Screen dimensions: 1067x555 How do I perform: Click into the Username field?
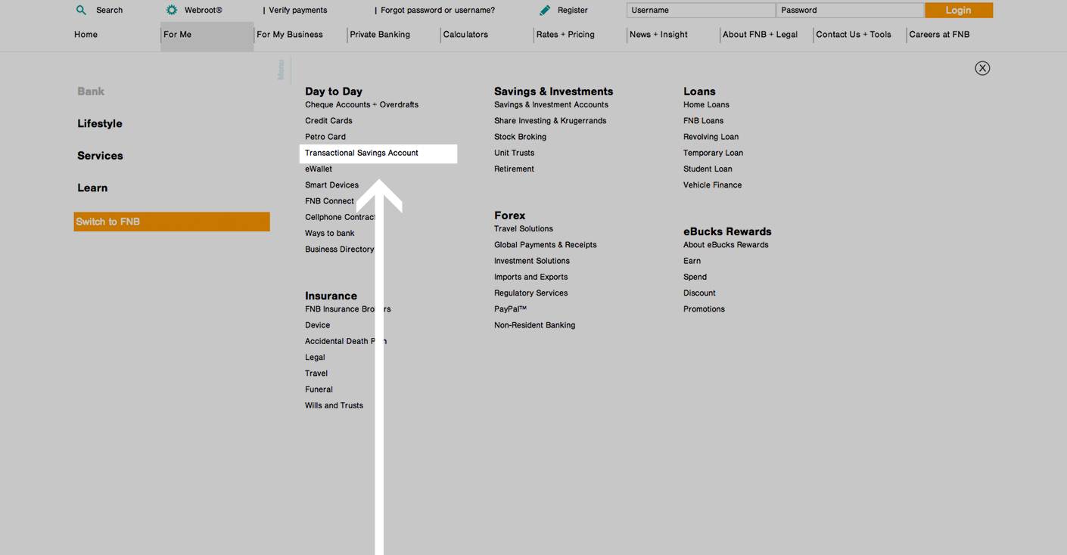point(700,10)
